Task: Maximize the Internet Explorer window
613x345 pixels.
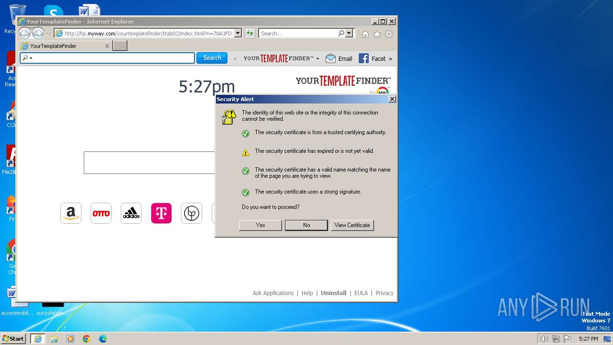Action: (x=383, y=22)
